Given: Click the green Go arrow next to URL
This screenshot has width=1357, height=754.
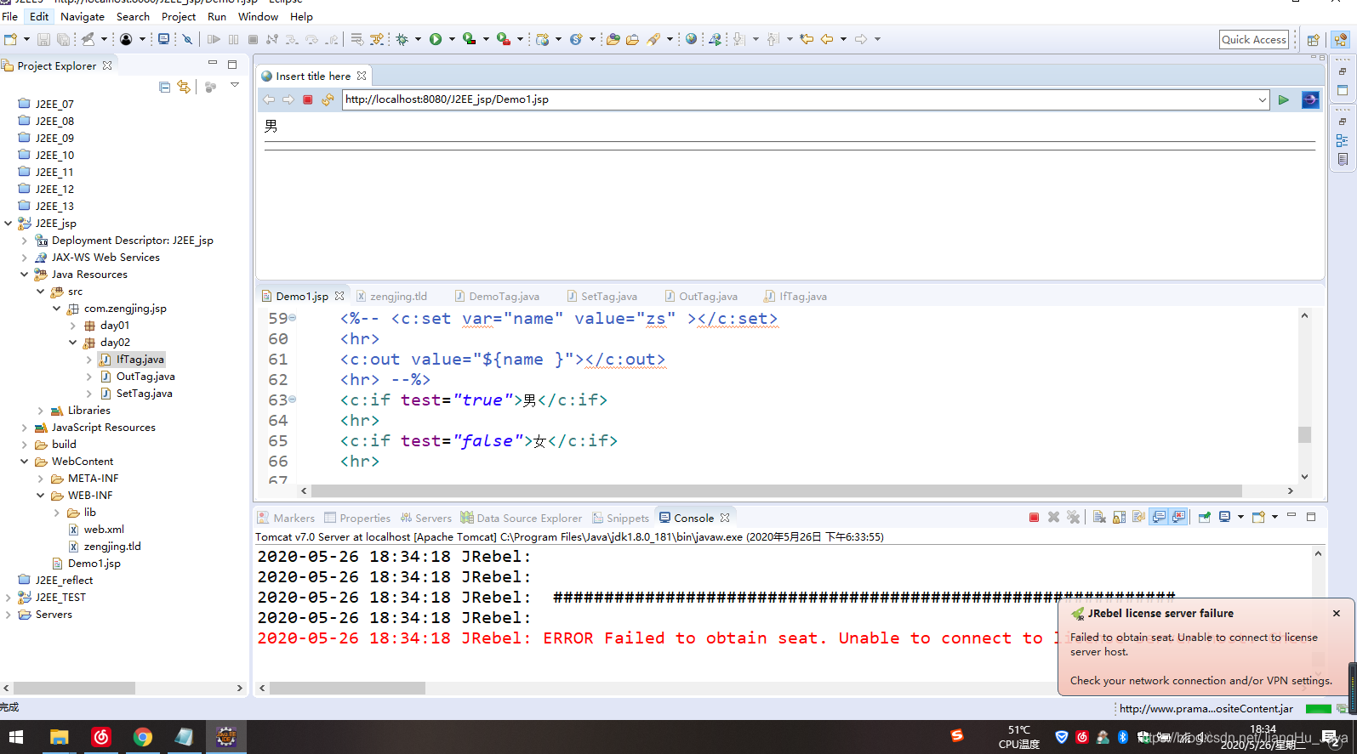Looking at the screenshot, I should pos(1284,99).
